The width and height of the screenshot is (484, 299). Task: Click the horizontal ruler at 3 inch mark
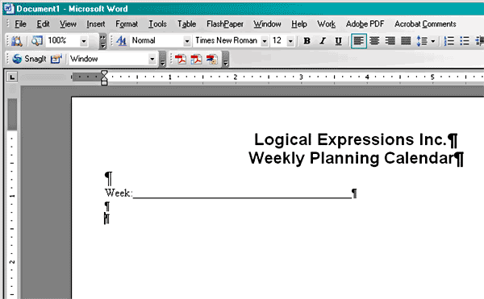pos(301,77)
